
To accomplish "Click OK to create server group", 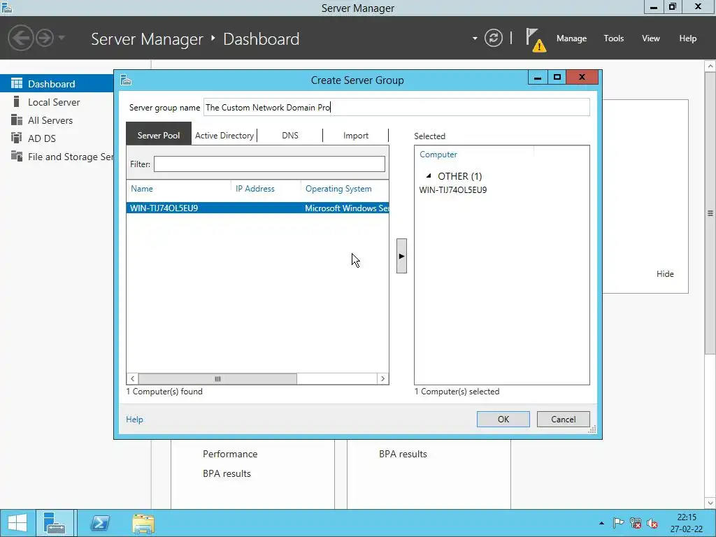I will pos(503,420).
